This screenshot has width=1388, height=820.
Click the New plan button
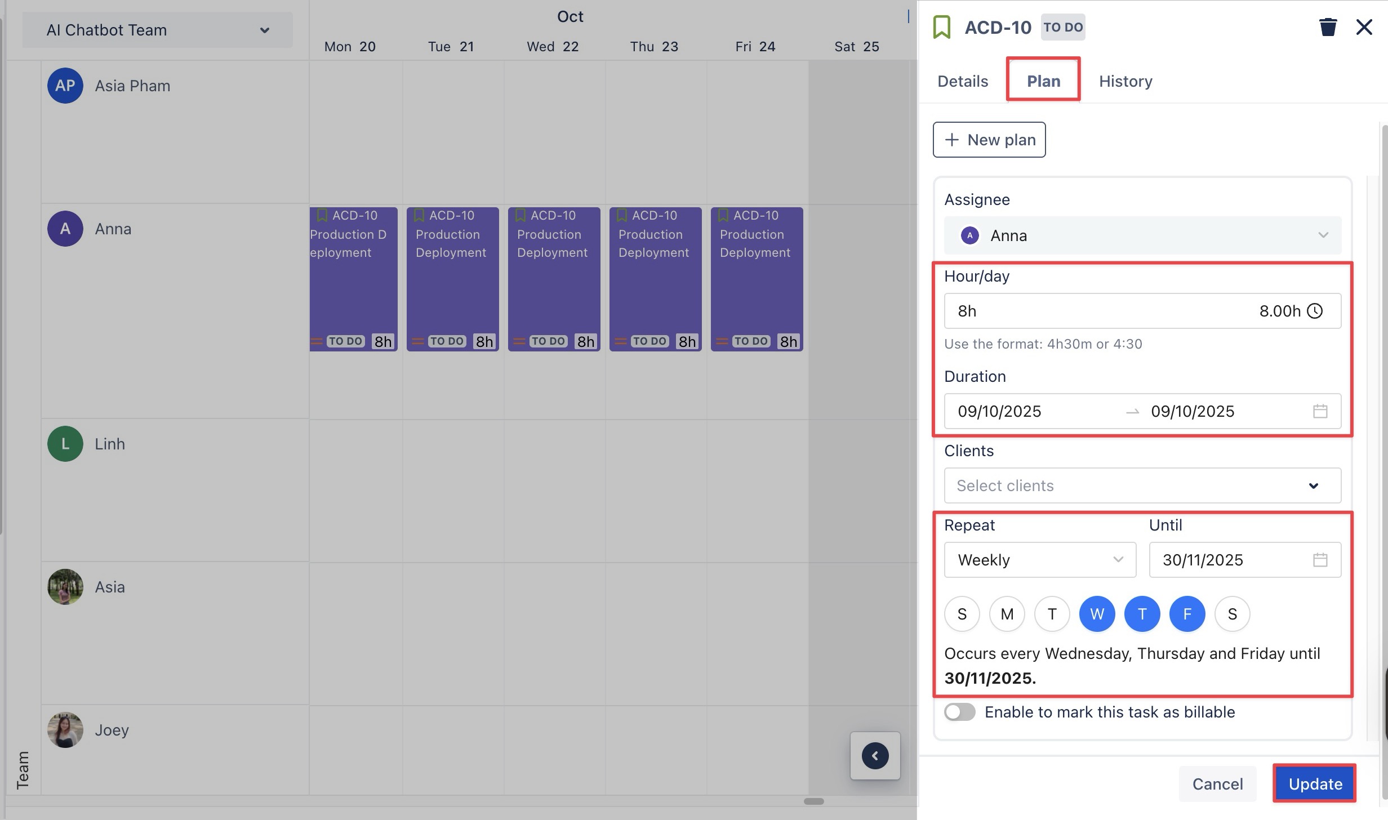tap(989, 140)
